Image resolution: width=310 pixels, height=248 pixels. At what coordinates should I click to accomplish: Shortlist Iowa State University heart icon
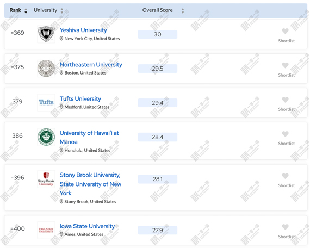click(x=285, y=227)
